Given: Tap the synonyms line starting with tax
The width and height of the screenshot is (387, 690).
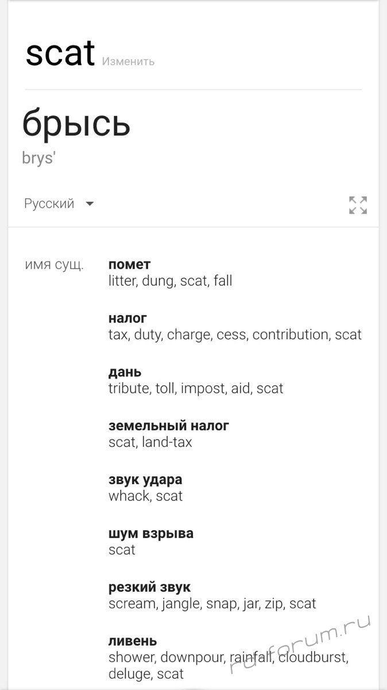Looking at the screenshot, I should coord(235,335).
